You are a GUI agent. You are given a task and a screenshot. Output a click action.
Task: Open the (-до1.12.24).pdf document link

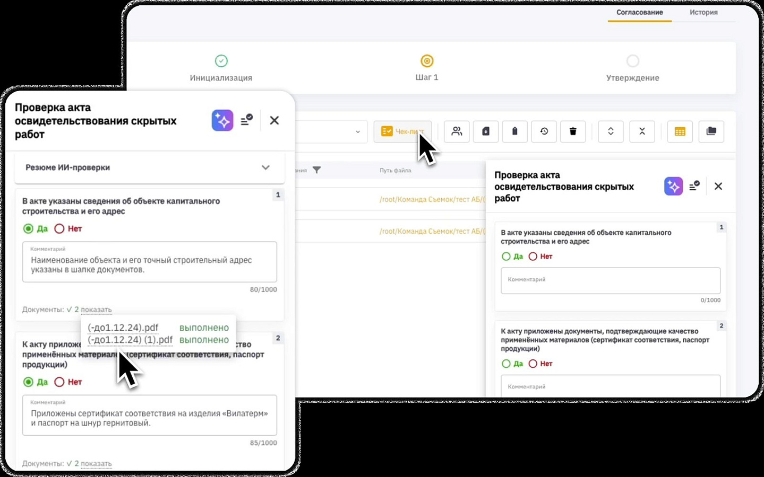(123, 328)
